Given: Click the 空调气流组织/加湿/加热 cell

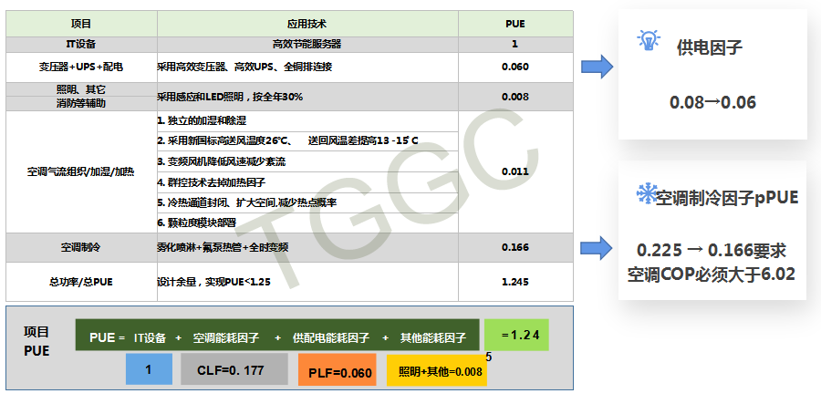Looking at the screenshot, I should point(81,171).
